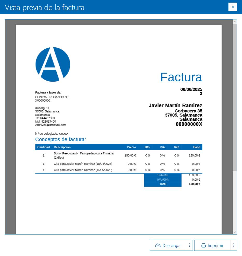Viewport: 242px width, 256px height.
Task: Click the scrollbar down arrow
Action: 235,232
